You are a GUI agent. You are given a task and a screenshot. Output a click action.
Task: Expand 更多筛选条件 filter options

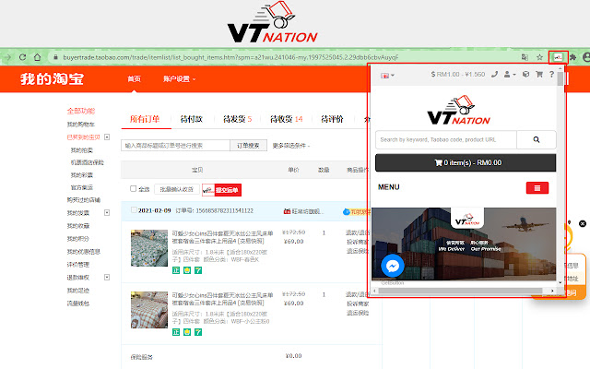click(291, 146)
